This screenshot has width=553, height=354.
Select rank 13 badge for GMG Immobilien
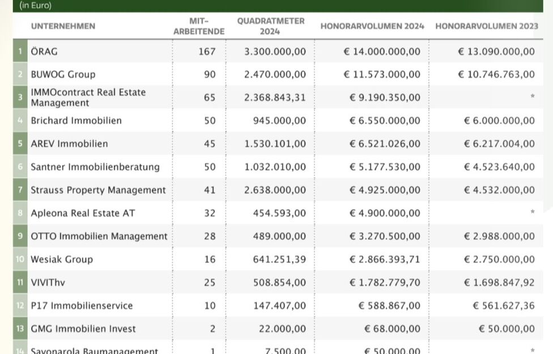(x=20, y=329)
